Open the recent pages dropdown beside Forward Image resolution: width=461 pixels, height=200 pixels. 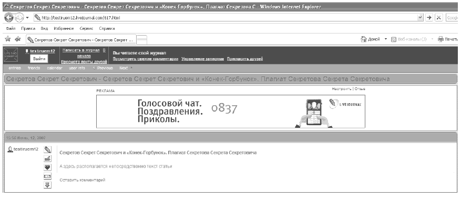[27, 18]
